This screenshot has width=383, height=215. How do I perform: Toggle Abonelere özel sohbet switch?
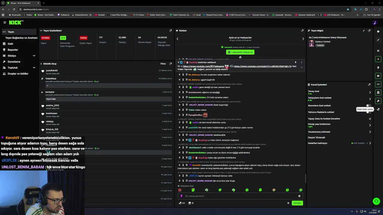pyautogui.click(x=369, y=105)
